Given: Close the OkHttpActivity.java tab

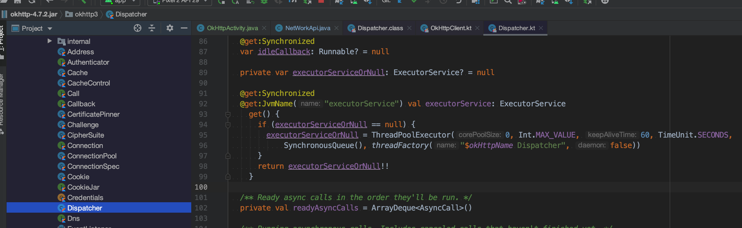Looking at the screenshot, I should click(x=264, y=28).
